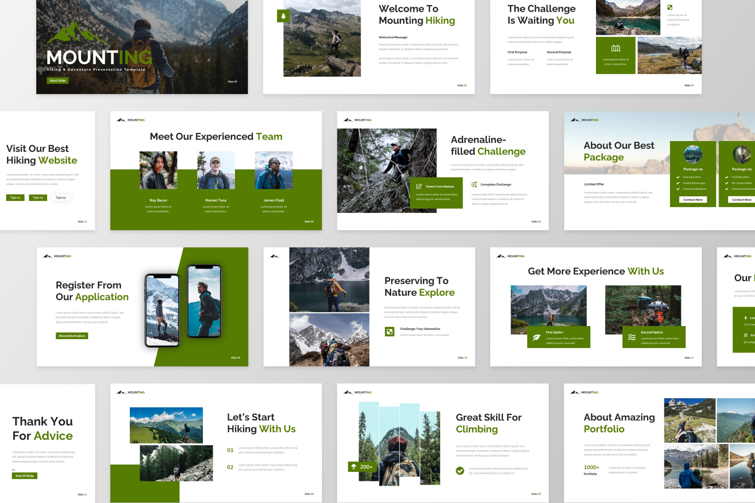Click the Start Slide button
Image resolution: width=755 pixels, height=503 pixels.
coord(57,80)
